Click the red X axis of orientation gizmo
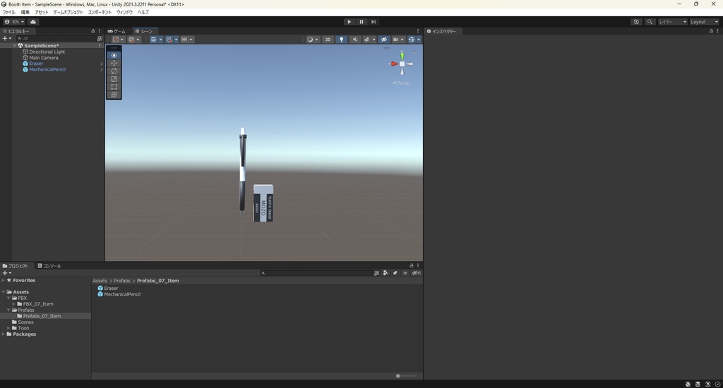The image size is (723, 388). [x=394, y=64]
